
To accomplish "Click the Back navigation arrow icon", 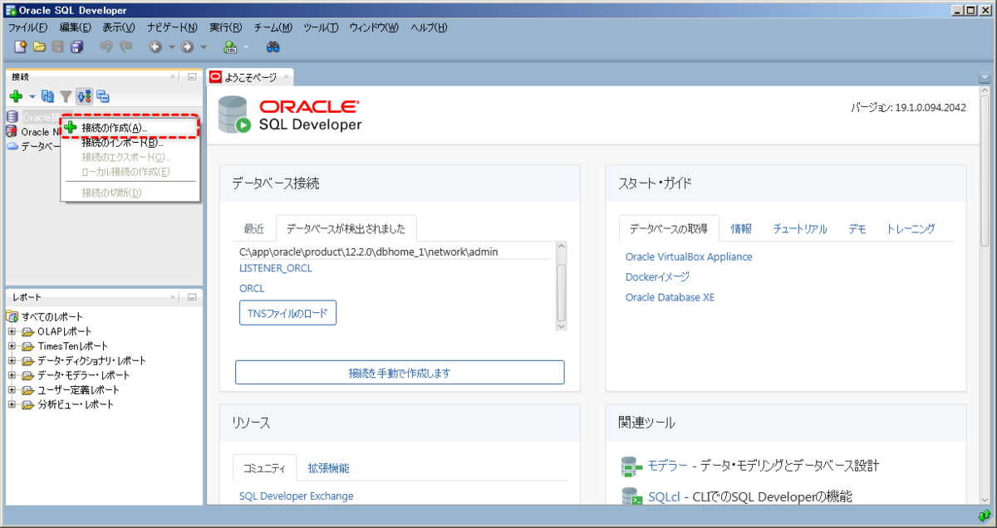I will coord(155,47).
